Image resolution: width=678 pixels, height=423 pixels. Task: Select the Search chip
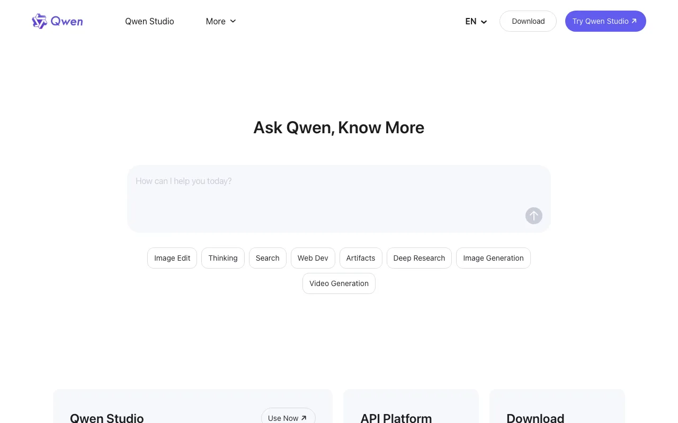(x=267, y=258)
